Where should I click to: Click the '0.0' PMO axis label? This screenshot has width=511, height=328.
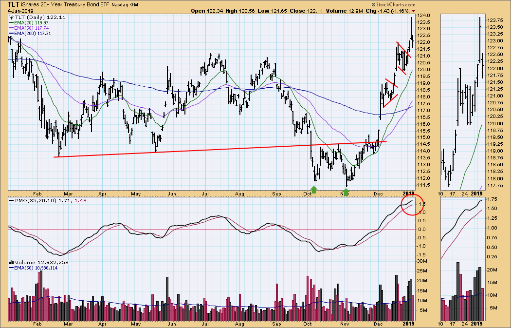pos(422,230)
